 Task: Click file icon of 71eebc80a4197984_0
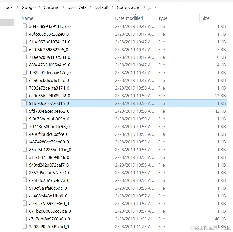point(25,57)
